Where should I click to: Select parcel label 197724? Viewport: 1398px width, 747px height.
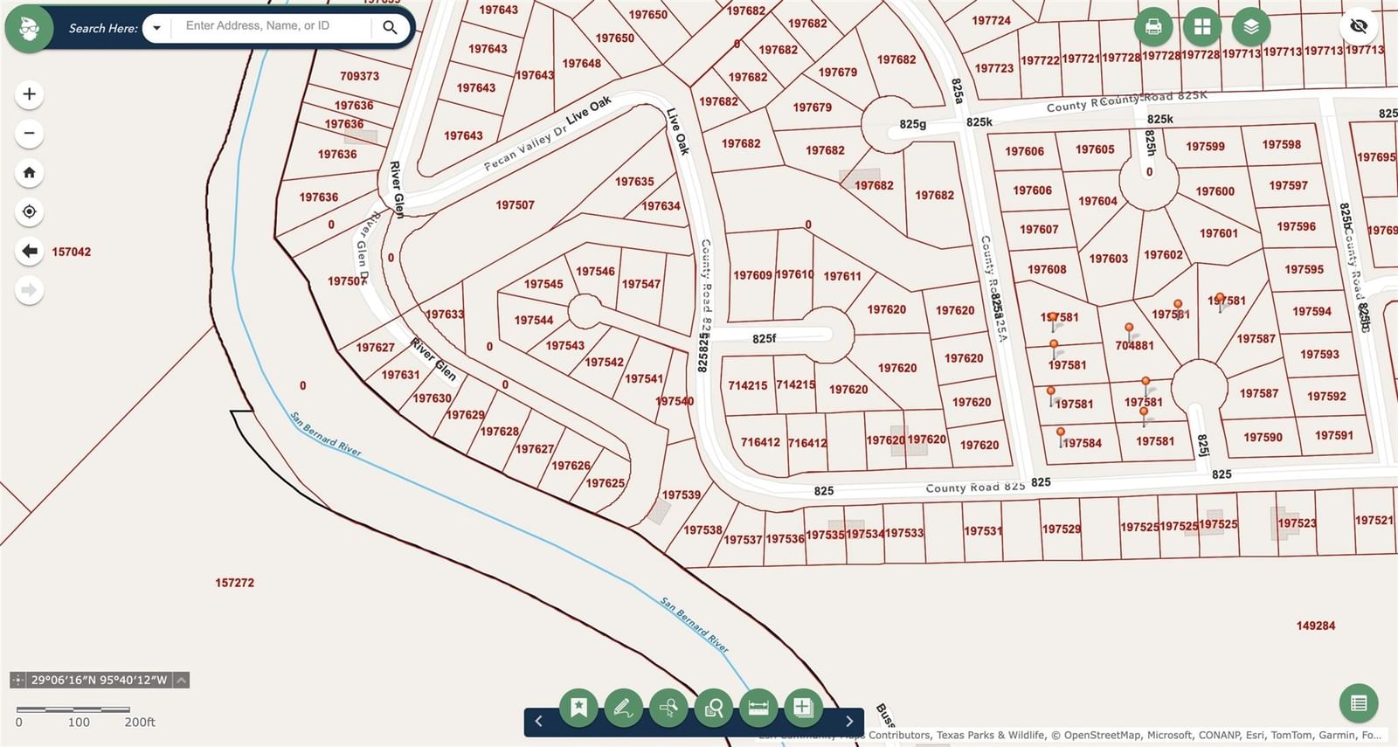(x=991, y=21)
